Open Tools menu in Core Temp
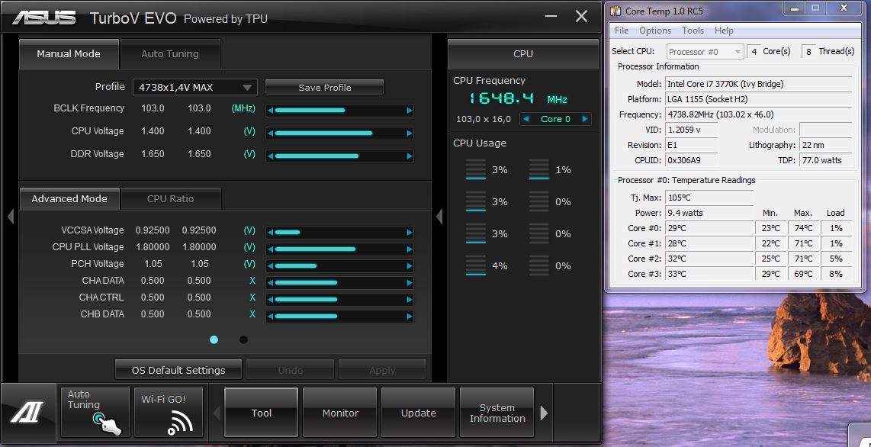 click(693, 31)
